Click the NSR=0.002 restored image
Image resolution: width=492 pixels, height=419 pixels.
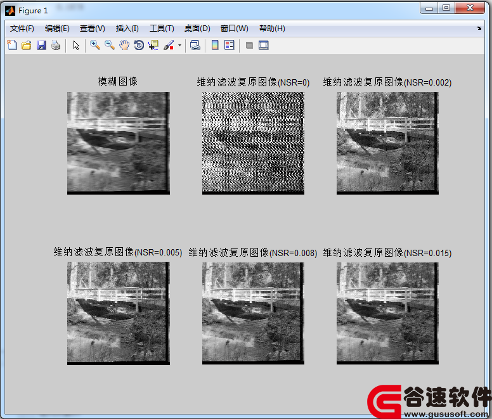tap(387, 143)
